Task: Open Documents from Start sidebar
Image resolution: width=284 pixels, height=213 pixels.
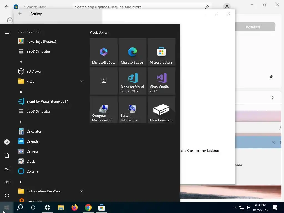Action: (x=7, y=155)
